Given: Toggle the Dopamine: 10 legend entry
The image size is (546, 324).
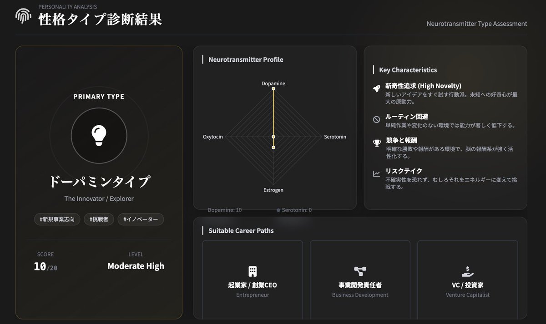Looking at the screenshot, I should 225,210.
